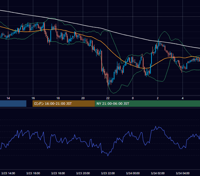Click the 3/23 22:00 date label

pos(108,173)
